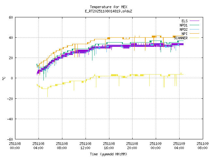Click the 251109 00:00 x-axis tick label

tap(155, 146)
